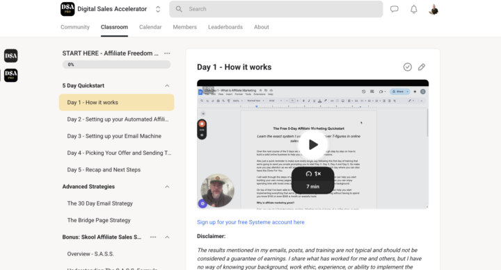The width and height of the screenshot is (501, 270).
Task: Select the DSA PRO group icon in sidebar
Action: pos(11,75)
